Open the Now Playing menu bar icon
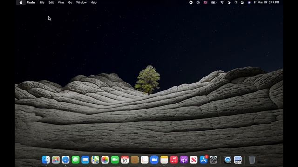298x167 pixels. point(198,2)
